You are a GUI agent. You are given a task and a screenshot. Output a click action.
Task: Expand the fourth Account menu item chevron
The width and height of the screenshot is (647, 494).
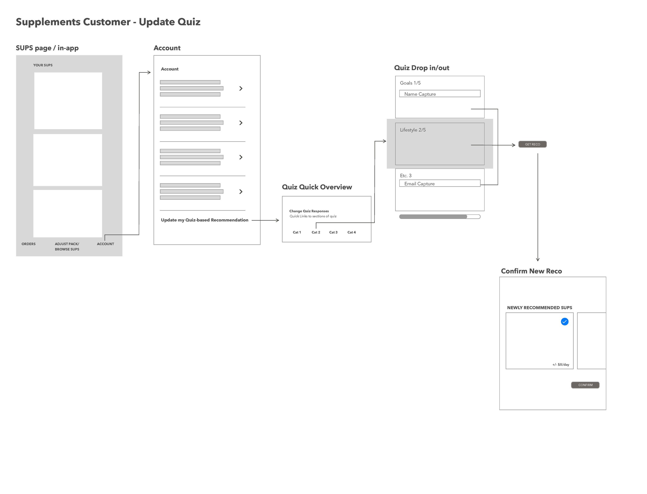click(x=240, y=191)
